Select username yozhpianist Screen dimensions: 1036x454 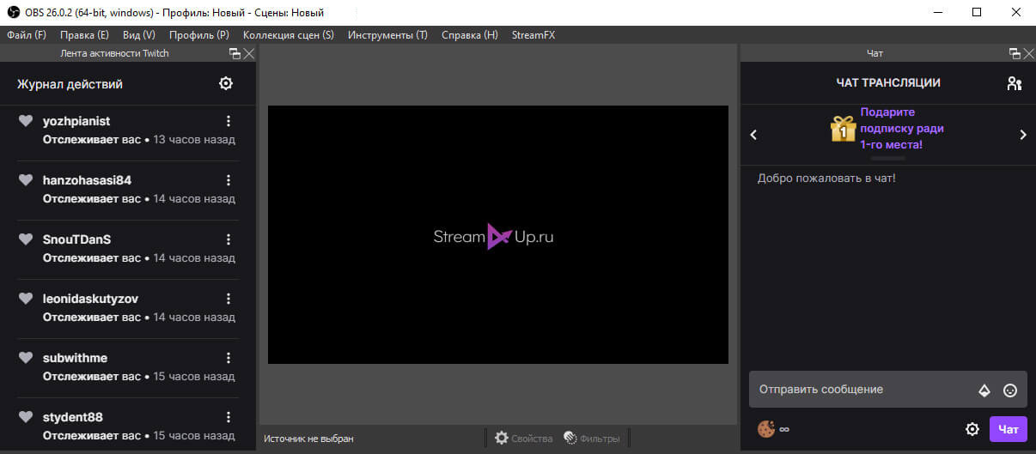(x=76, y=121)
